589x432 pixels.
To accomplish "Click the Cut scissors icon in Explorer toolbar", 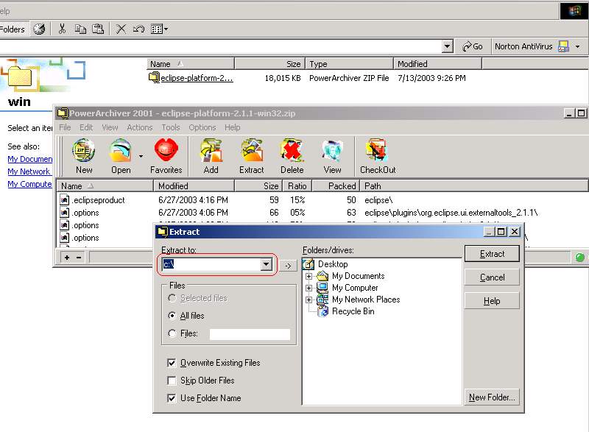I will click(x=62, y=29).
